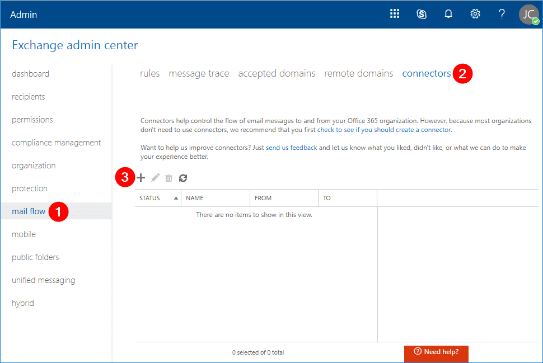Select mail flow in the sidebar
The width and height of the screenshot is (543, 363).
(x=29, y=211)
